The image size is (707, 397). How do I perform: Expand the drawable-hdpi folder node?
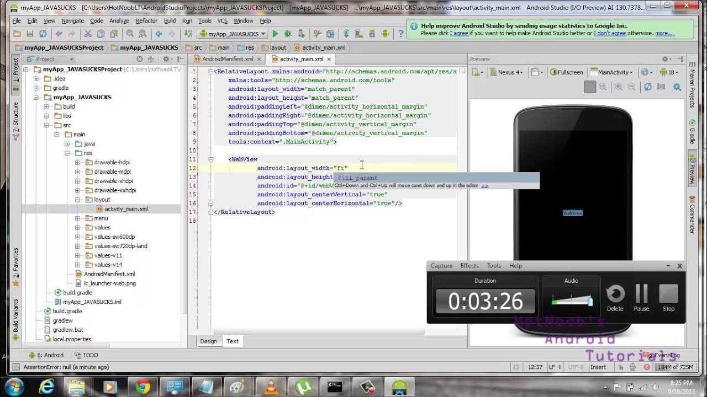[77, 163]
